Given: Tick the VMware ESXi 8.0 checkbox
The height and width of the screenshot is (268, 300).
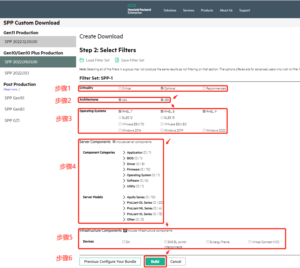Looking at the screenshot, I should (x=162, y=124).
